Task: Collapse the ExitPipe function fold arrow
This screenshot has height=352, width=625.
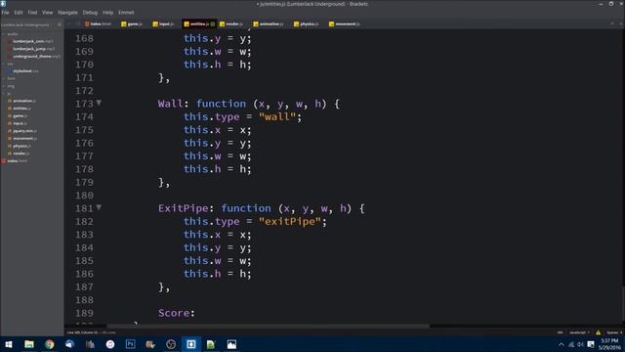Action: (99, 207)
